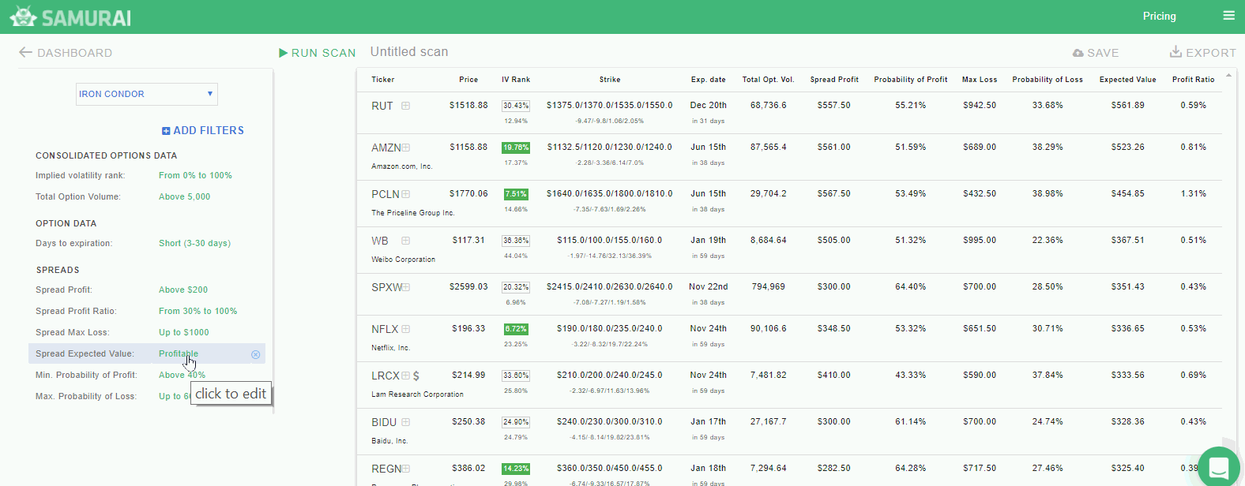The width and height of the screenshot is (1245, 486).
Task: Sort by Profit Ratio column
Action: [x=1193, y=80]
